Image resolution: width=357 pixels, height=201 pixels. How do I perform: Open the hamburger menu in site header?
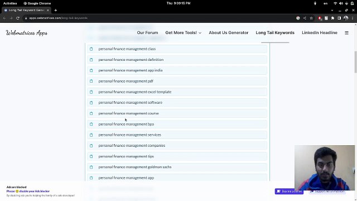click(346, 33)
